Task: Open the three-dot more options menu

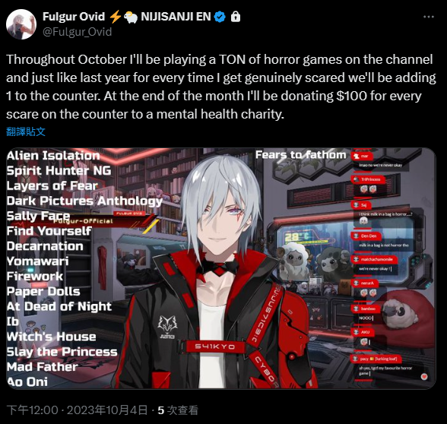Action: click(x=429, y=17)
